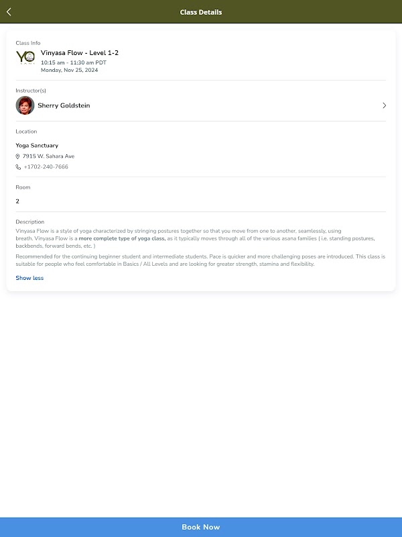Open the 7915 W. Sahara Ave address
Viewport: 402px width, 537px height.
click(x=48, y=156)
